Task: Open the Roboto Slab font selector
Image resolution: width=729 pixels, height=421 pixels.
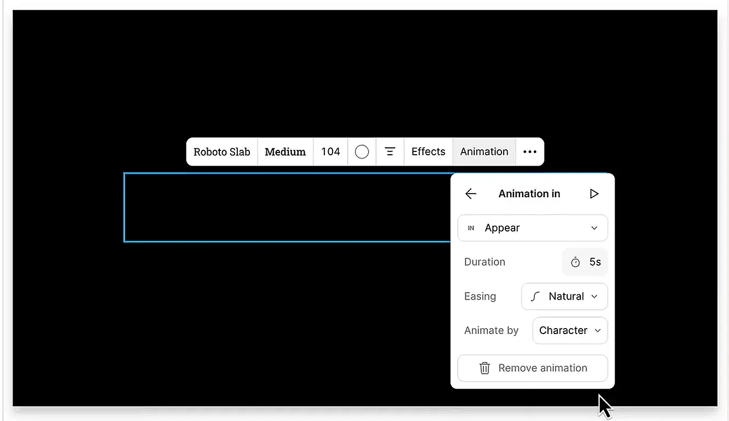Action: tap(221, 151)
